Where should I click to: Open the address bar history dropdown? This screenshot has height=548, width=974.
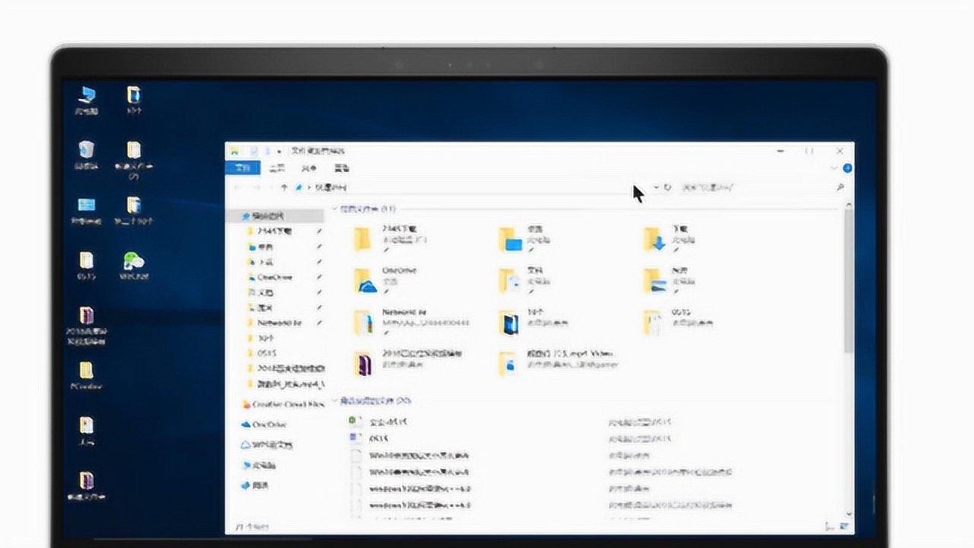click(x=656, y=187)
